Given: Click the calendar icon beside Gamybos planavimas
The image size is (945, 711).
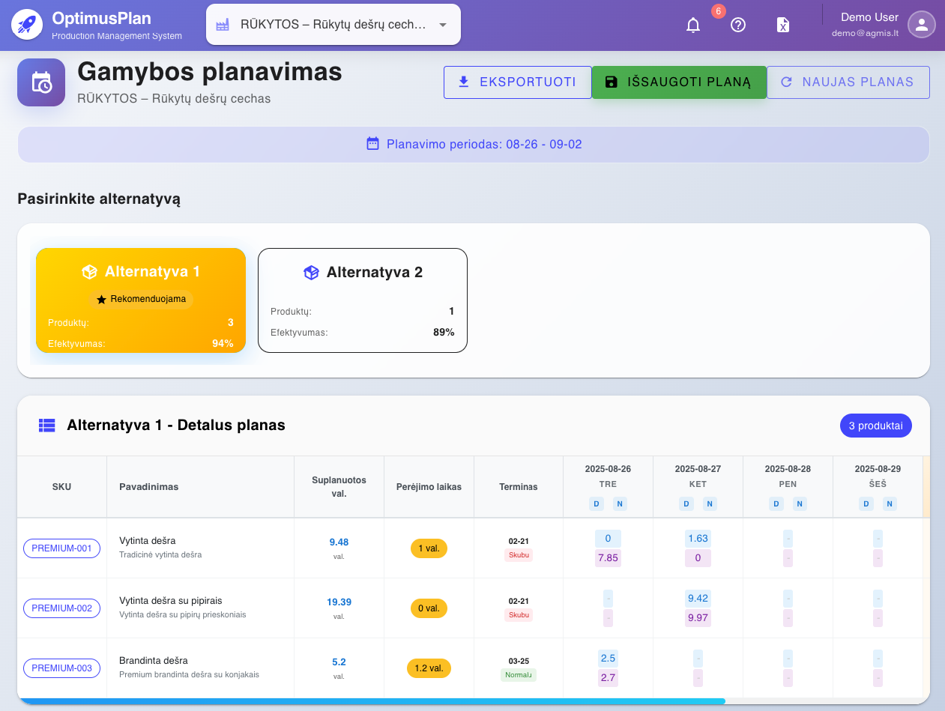Looking at the screenshot, I should 41,82.
